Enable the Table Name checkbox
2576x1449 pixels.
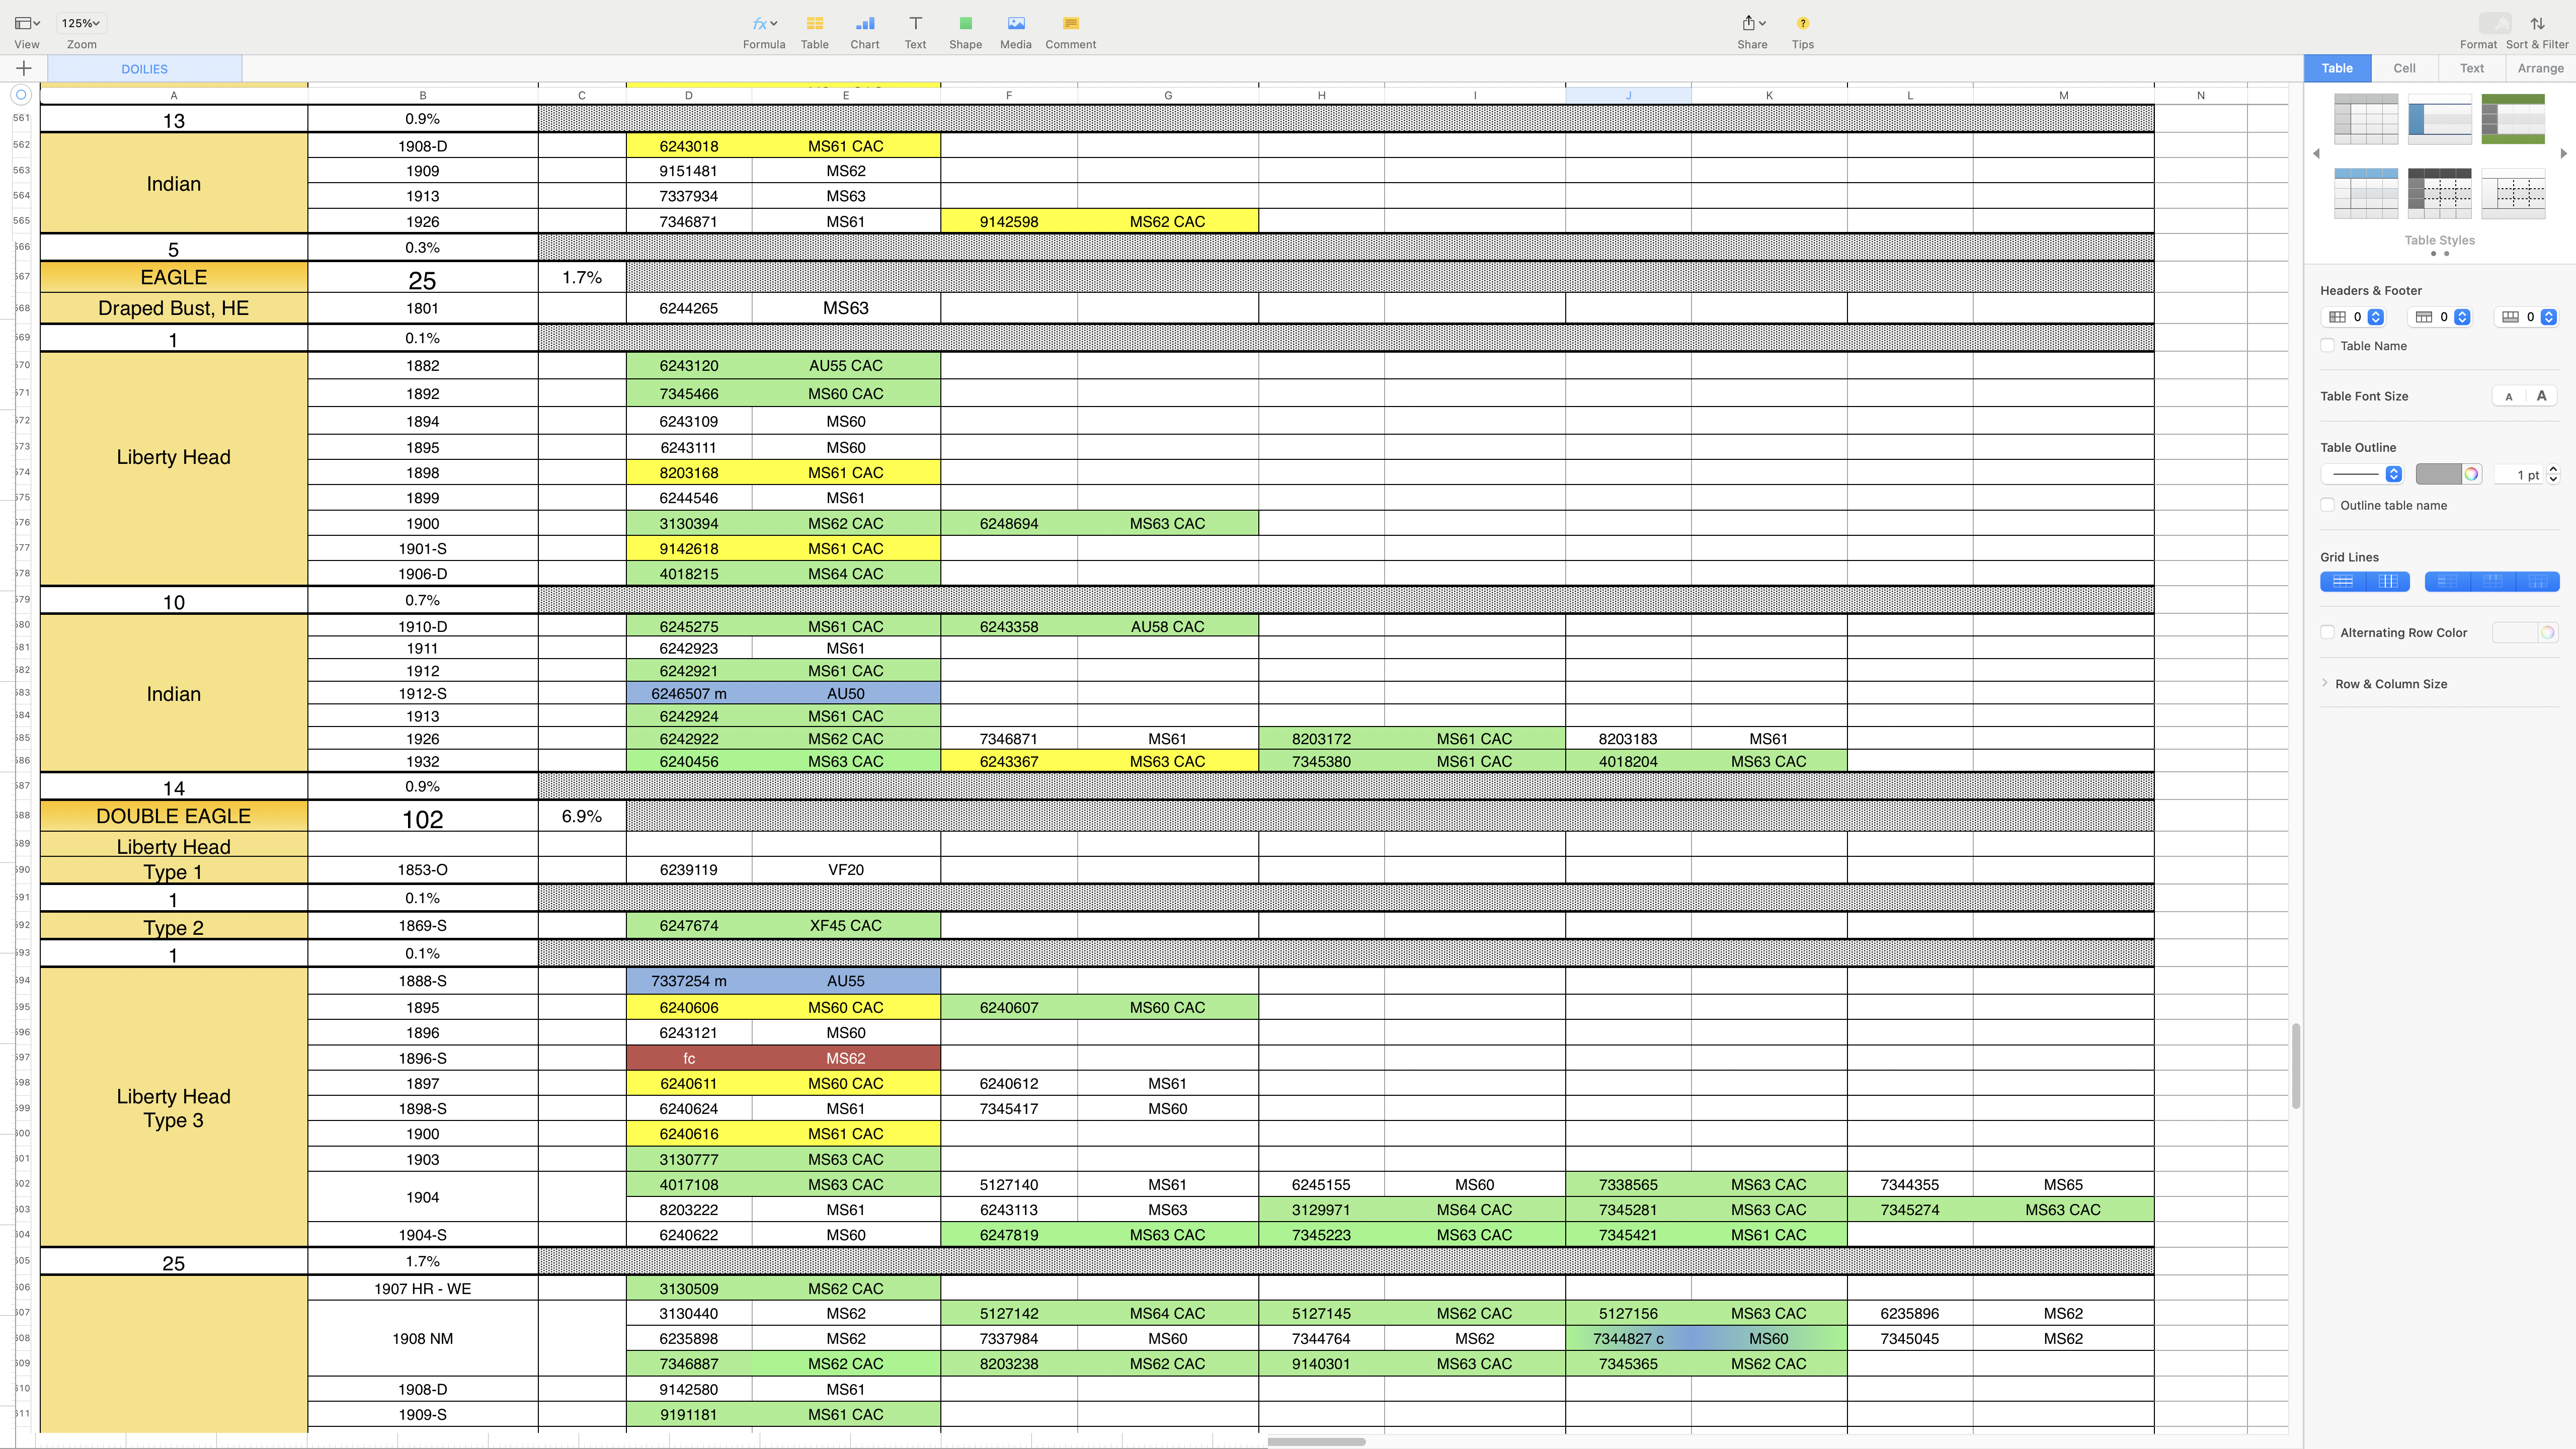(2328, 346)
